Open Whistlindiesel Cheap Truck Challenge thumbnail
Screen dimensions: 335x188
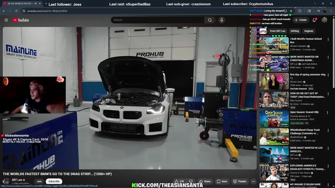coord(274,137)
